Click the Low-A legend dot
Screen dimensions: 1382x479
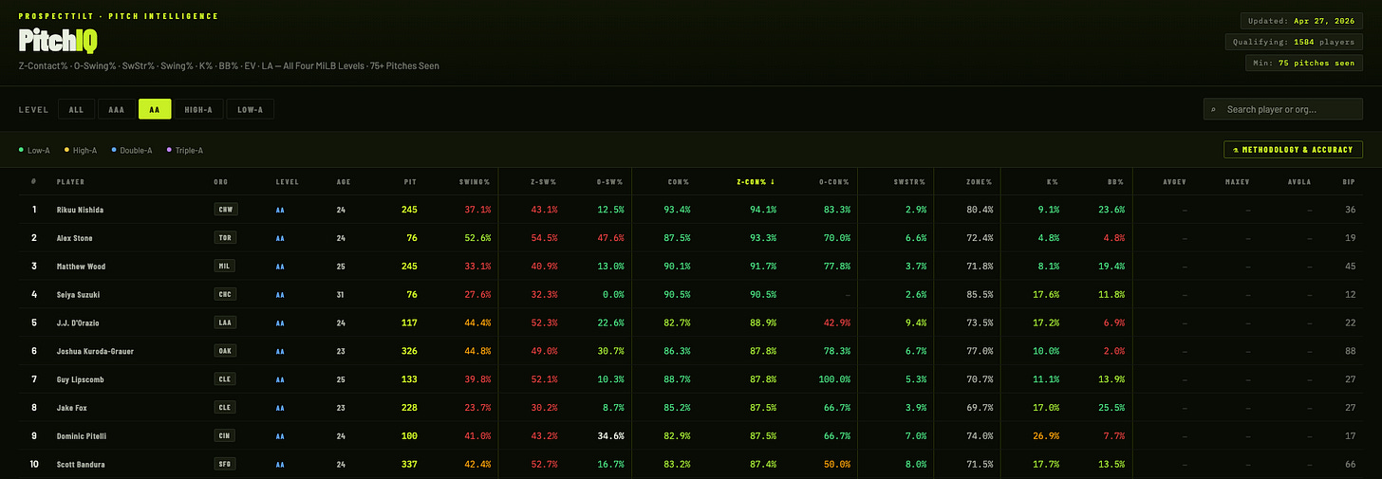[x=21, y=150]
